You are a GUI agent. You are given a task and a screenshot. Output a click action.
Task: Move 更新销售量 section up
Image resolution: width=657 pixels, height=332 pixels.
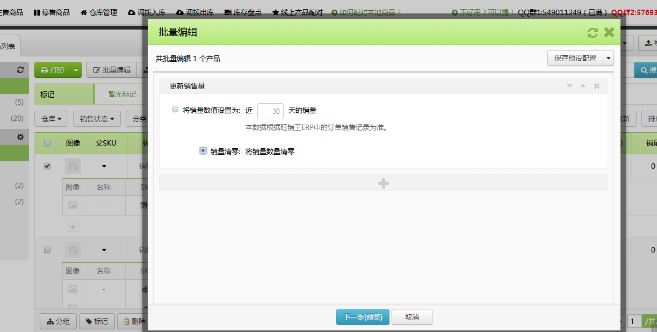pyautogui.click(x=583, y=86)
